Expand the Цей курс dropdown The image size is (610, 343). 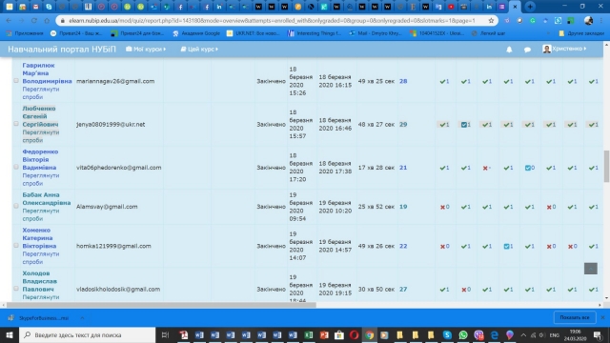(199, 49)
